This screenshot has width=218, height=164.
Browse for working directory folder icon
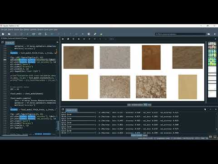pos(209,34)
